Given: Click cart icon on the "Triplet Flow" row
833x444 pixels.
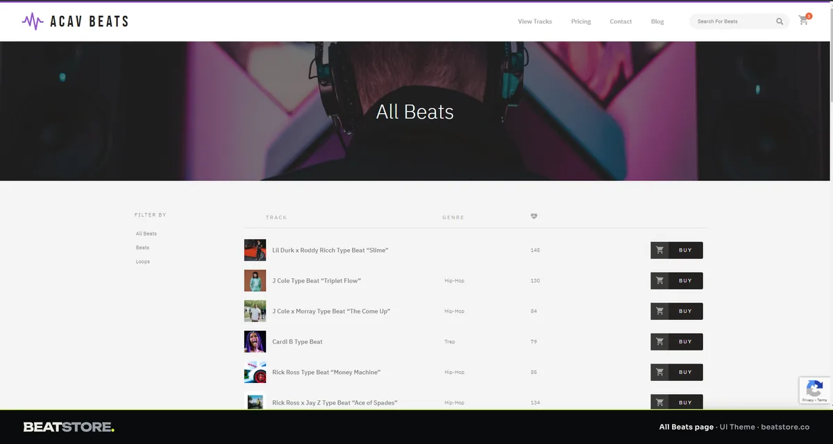Looking at the screenshot, I should [x=659, y=281].
